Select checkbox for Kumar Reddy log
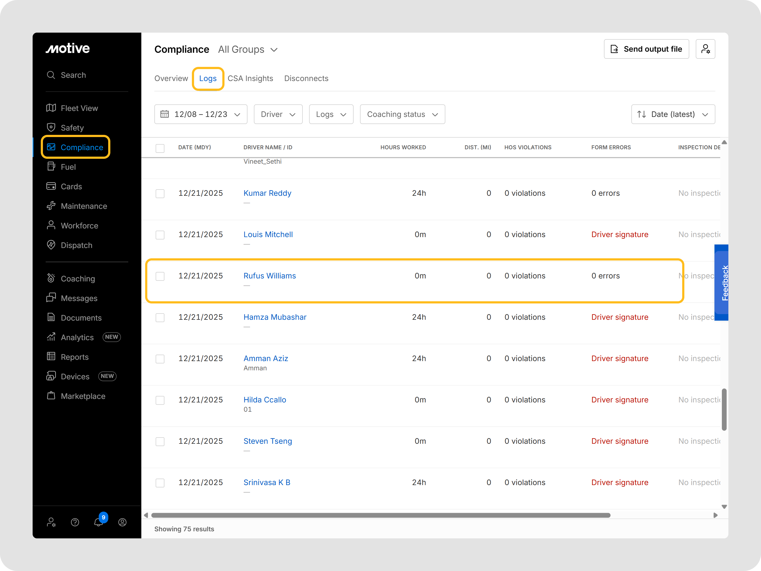 [x=160, y=194]
